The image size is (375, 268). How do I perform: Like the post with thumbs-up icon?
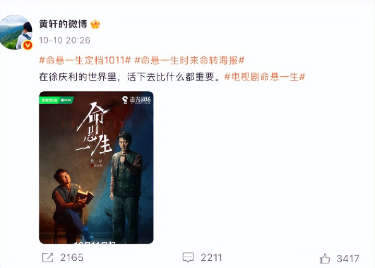pos(324,259)
